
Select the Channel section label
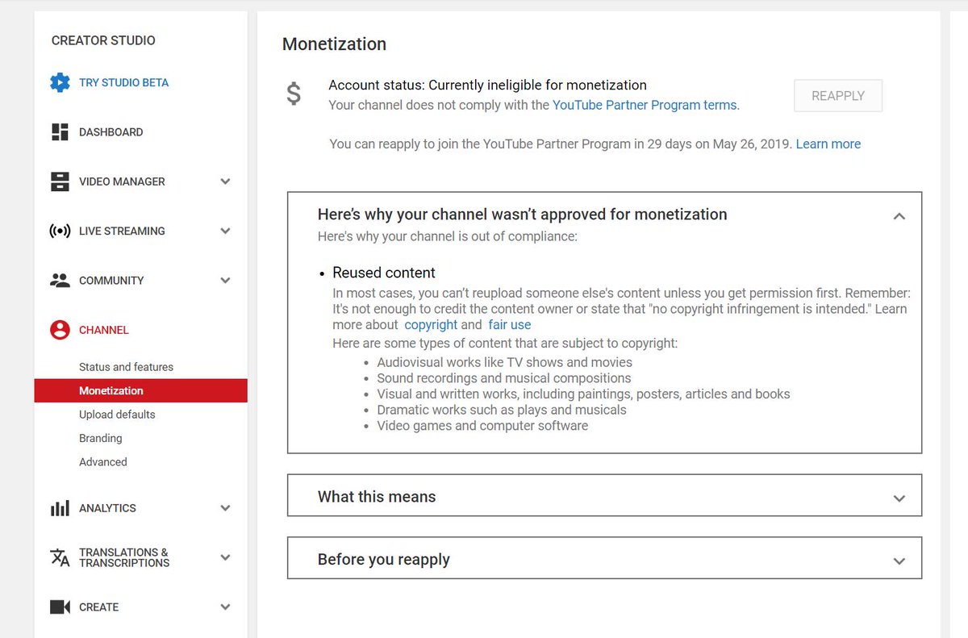pos(104,330)
